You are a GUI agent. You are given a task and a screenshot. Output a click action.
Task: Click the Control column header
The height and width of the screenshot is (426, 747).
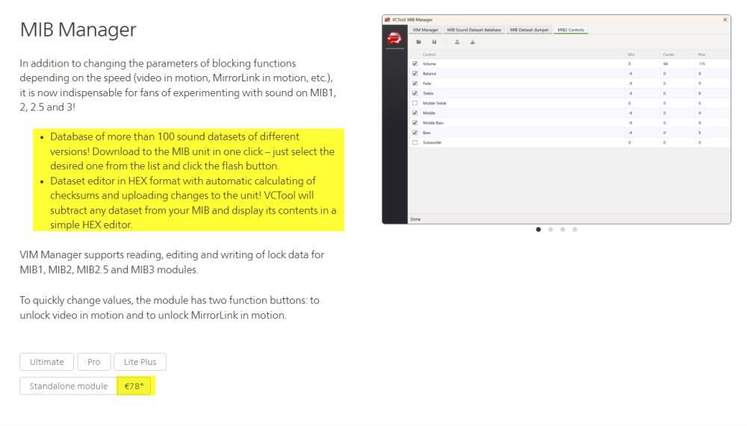coord(429,54)
